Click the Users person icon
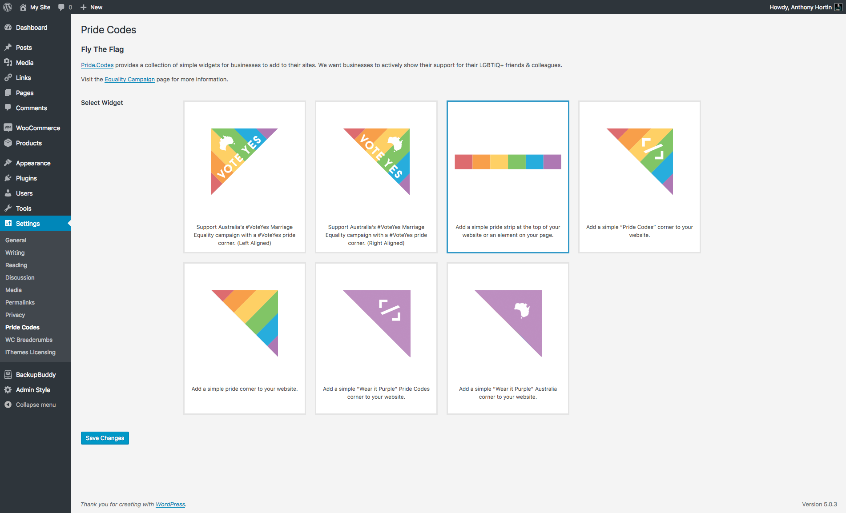Image resolution: width=846 pixels, height=513 pixels. 8,193
